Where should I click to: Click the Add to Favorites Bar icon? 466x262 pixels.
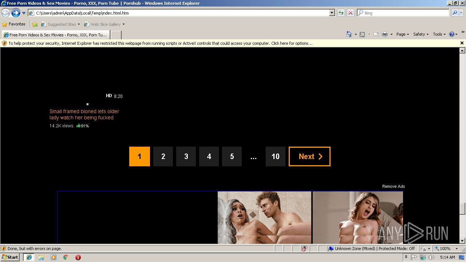(35, 24)
